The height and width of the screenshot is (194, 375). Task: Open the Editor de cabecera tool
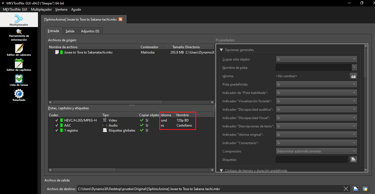click(19, 50)
